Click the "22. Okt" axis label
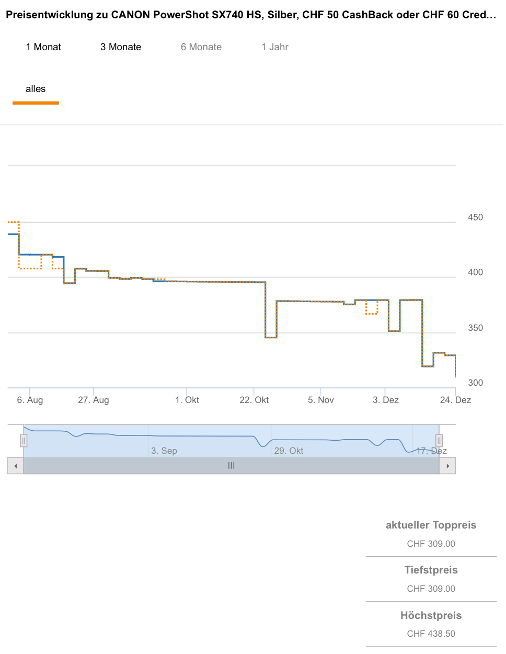This screenshot has height=654, width=506. click(x=254, y=400)
